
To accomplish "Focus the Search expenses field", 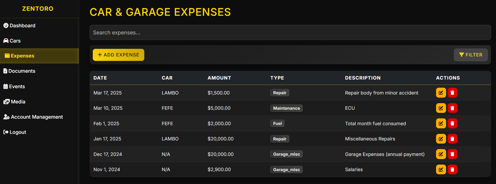I will (290, 33).
